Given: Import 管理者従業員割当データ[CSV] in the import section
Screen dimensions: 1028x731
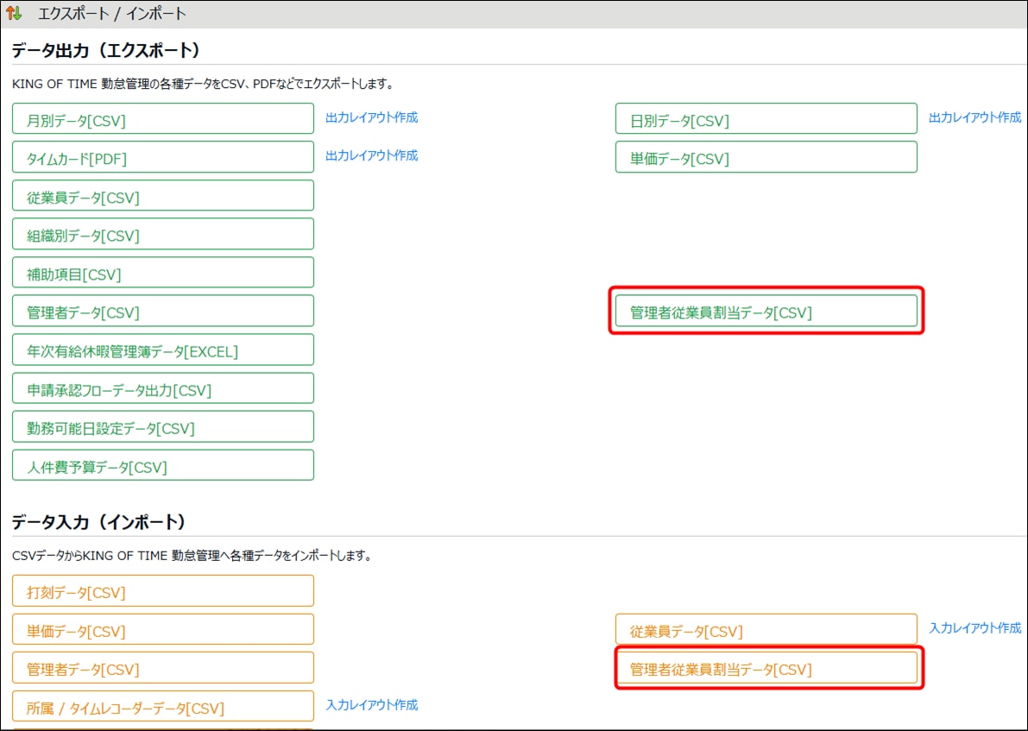Looking at the screenshot, I should point(766,668).
